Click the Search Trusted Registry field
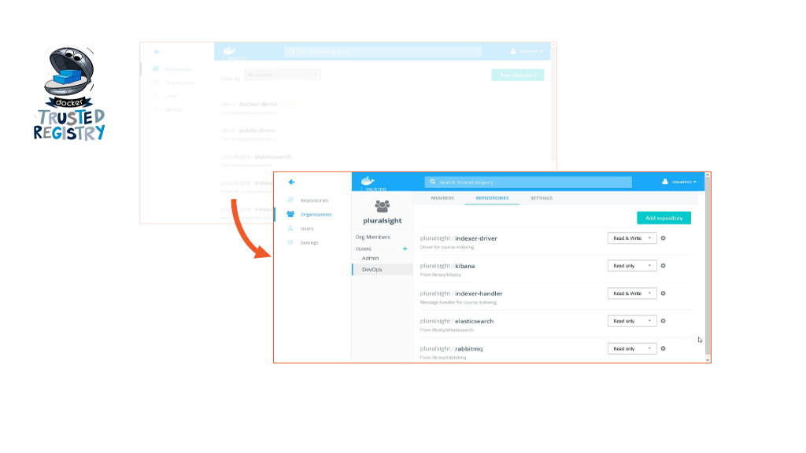 (528, 182)
